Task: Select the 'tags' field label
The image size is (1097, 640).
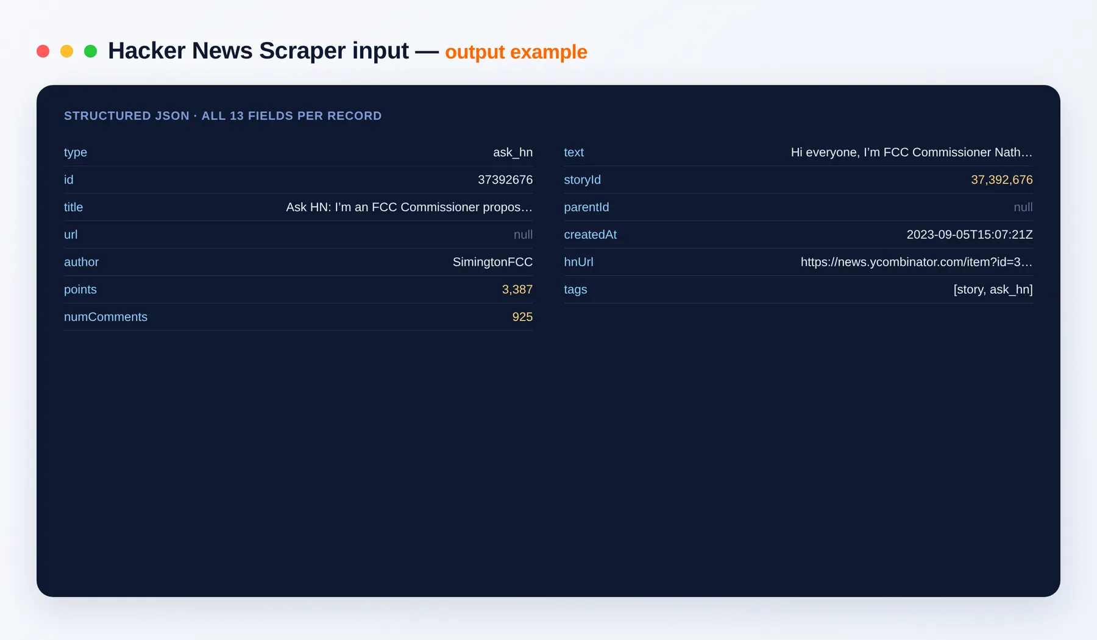Action: tap(576, 290)
